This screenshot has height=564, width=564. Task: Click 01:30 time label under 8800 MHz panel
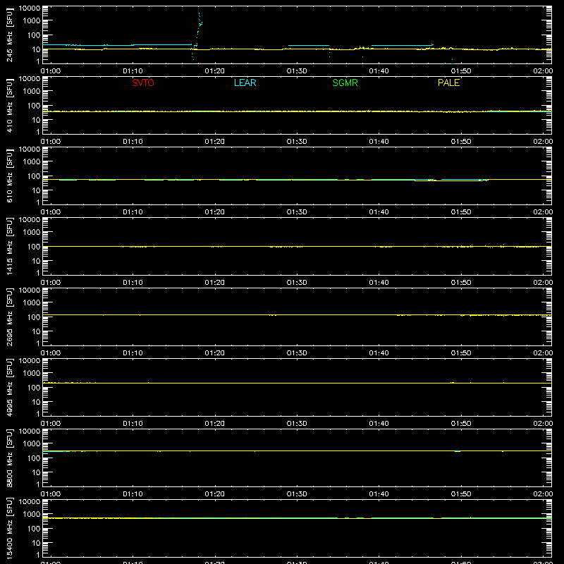pyautogui.click(x=297, y=494)
